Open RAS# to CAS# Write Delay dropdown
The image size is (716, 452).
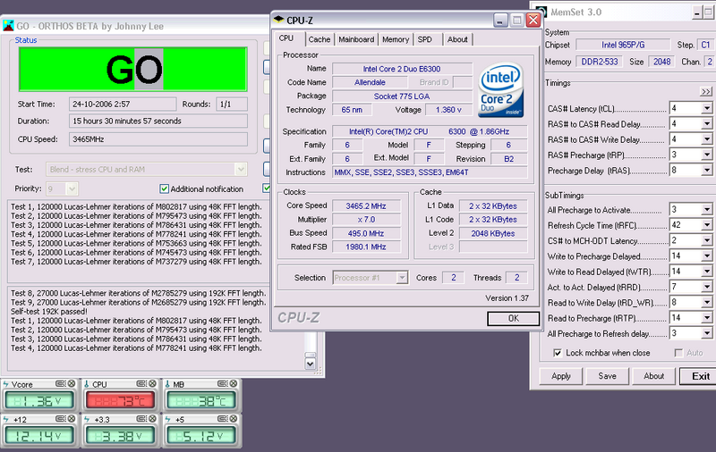click(706, 139)
